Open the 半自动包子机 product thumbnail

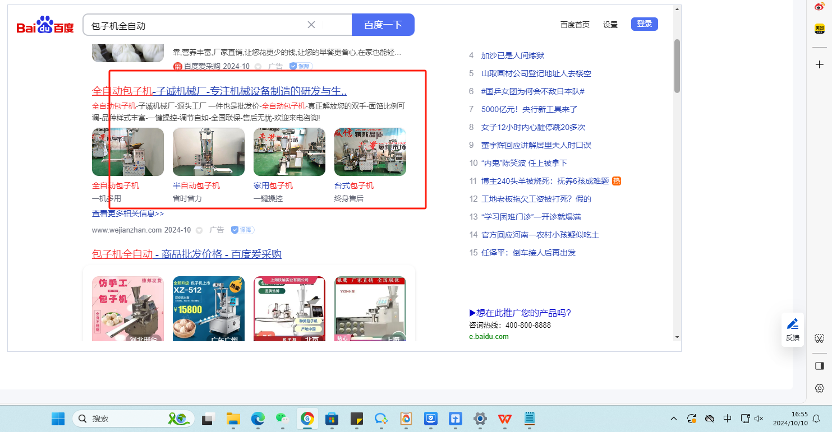(x=209, y=152)
